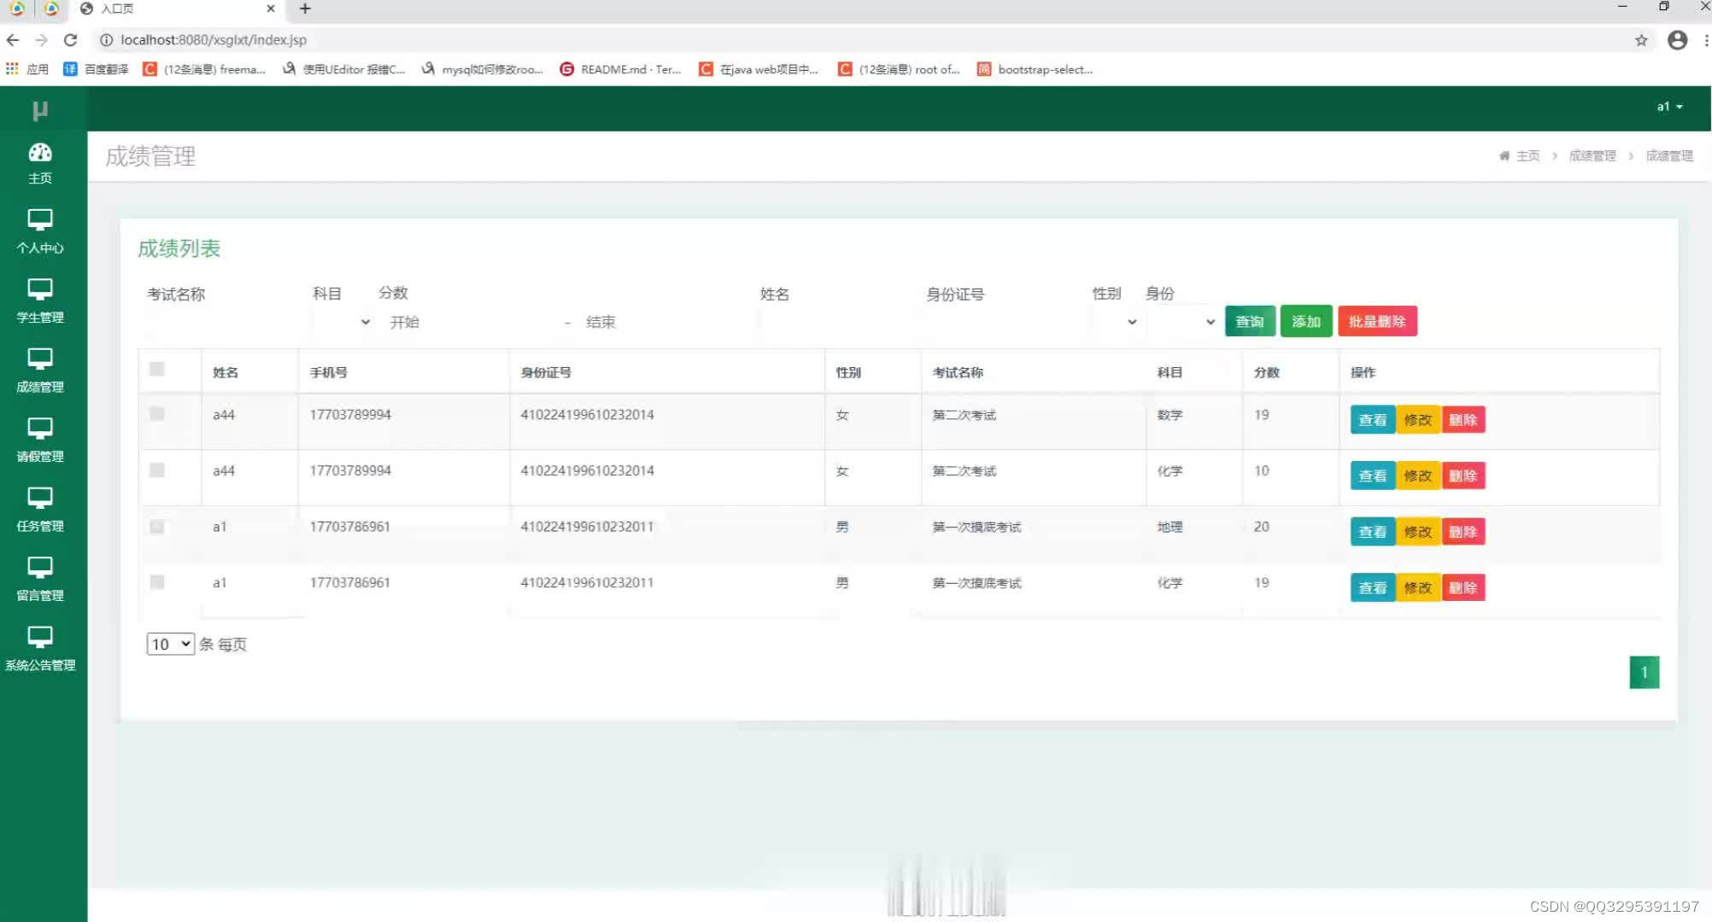1712x922 pixels.
Task: Open README.md bookmark
Action: (620, 69)
